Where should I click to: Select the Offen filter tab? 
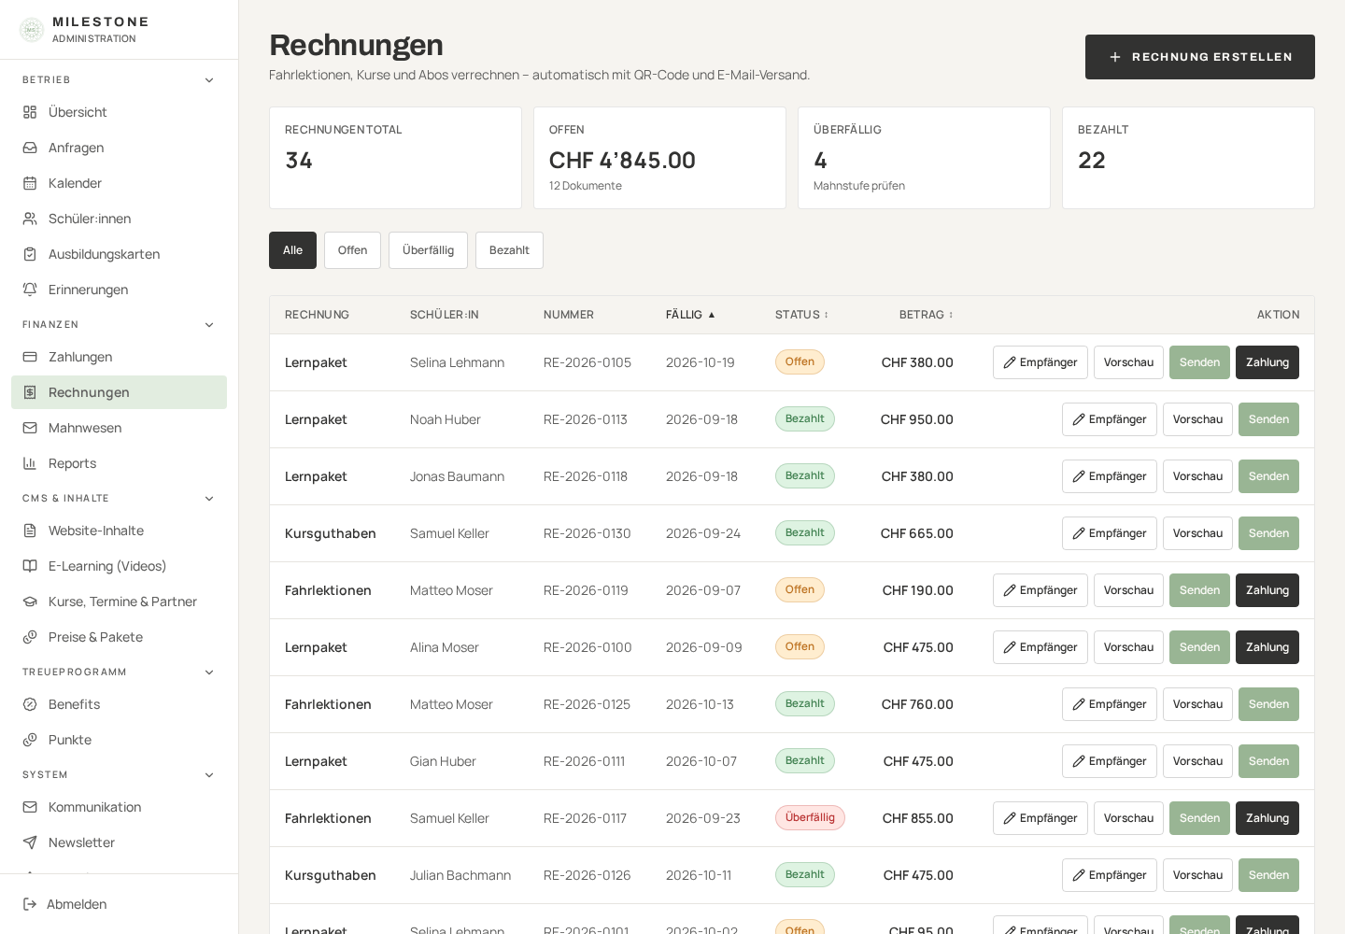(x=352, y=250)
